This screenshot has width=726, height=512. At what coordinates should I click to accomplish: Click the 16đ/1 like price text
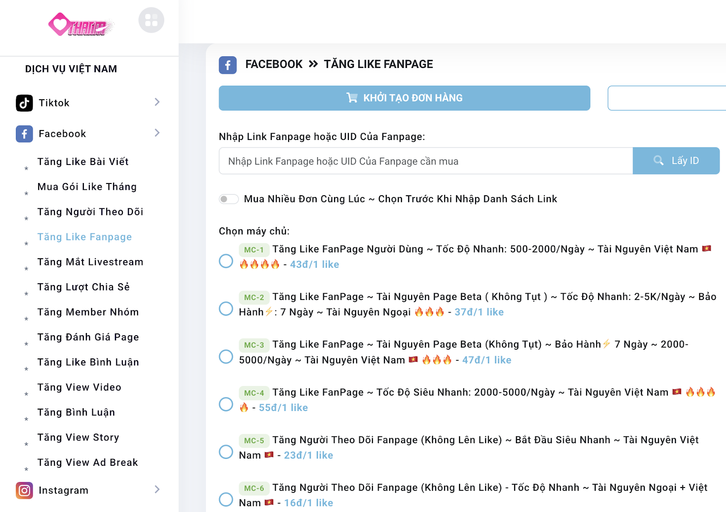point(309,503)
